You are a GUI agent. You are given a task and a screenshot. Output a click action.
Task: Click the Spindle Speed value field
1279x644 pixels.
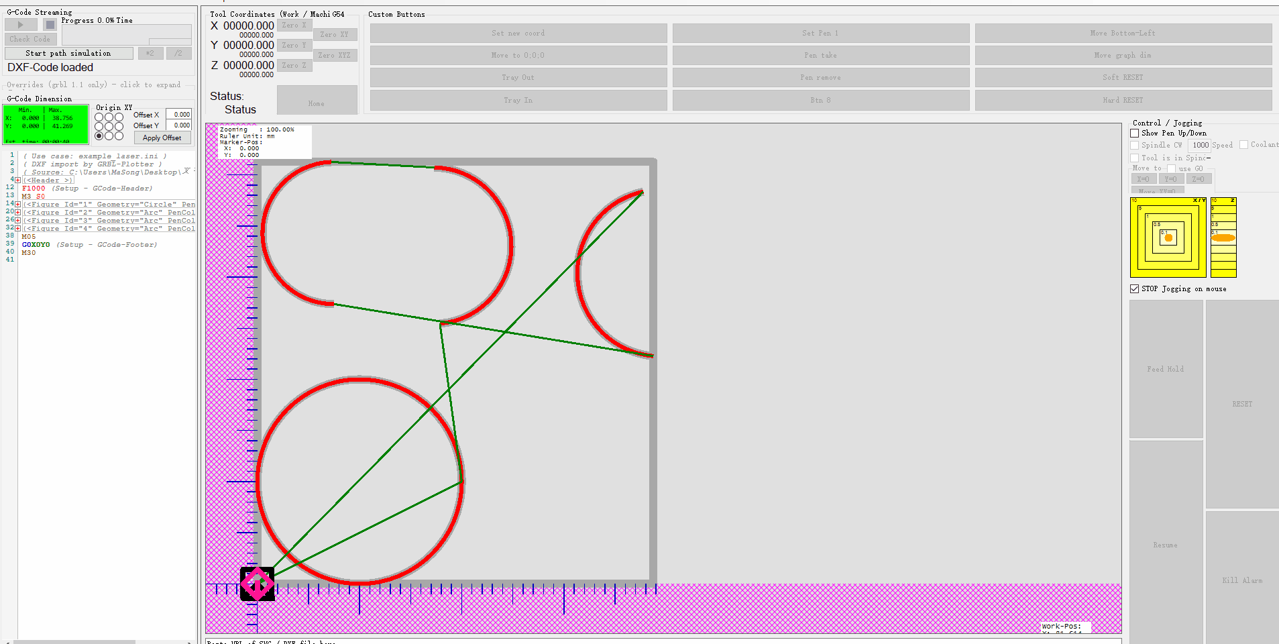(1199, 145)
